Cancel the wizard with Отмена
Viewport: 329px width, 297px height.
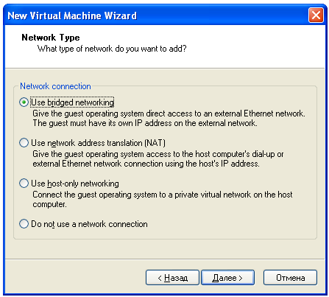(x=290, y=278)
